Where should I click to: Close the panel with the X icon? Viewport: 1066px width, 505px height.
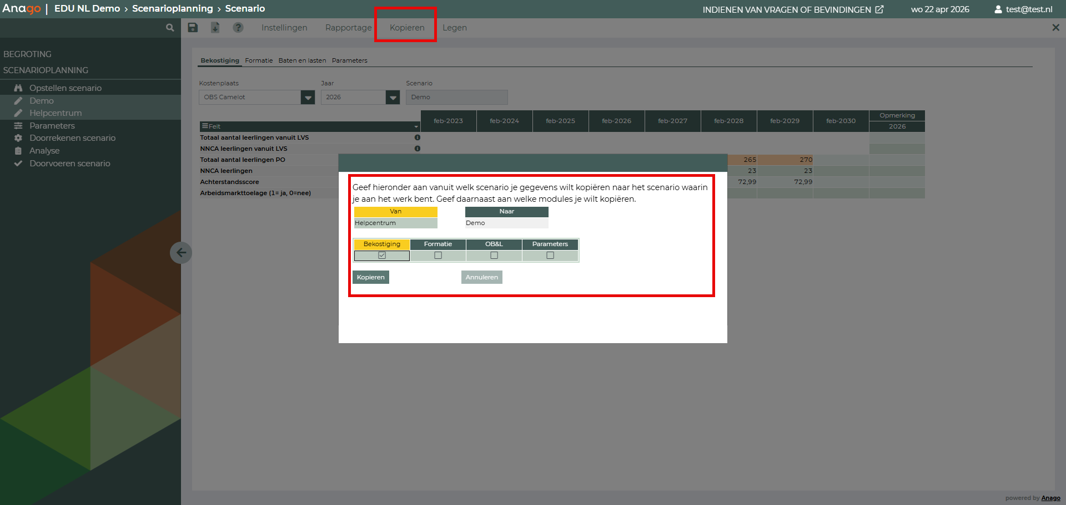tap(1055, 28)
